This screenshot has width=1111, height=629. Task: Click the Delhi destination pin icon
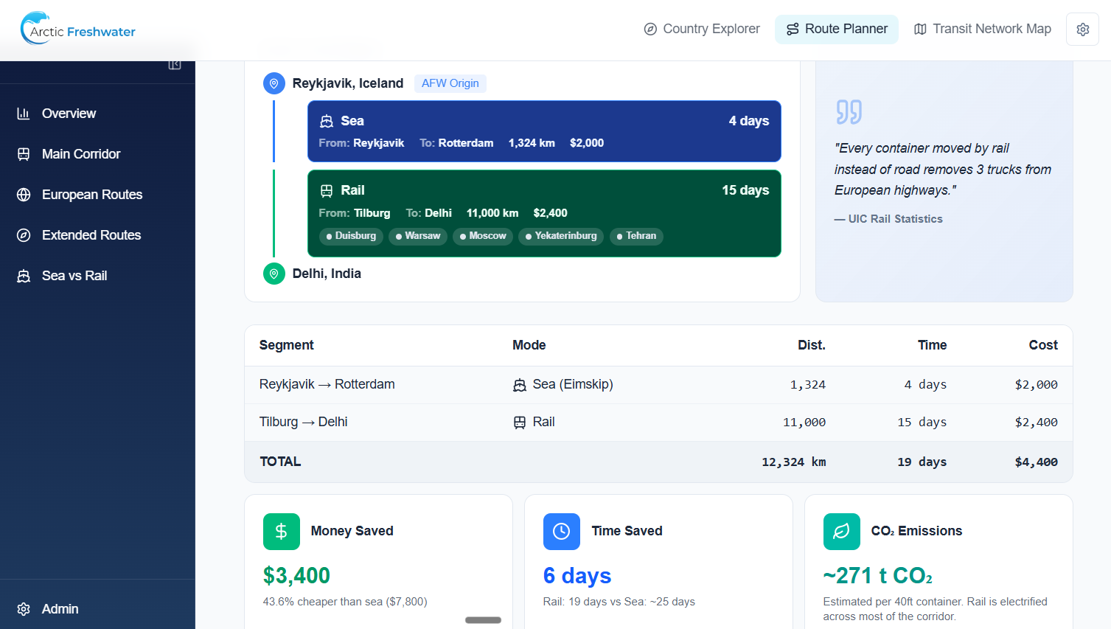(274, 274)
